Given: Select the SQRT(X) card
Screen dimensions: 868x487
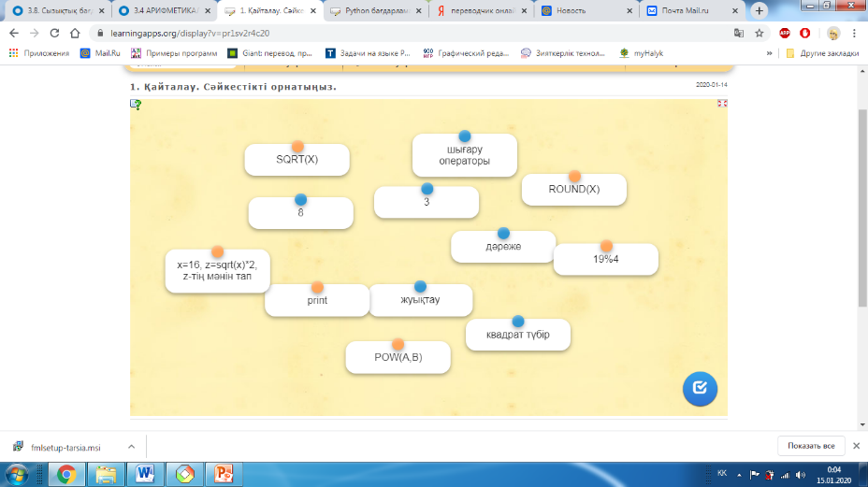Looking at the screenshot, I should coord(297,160).
